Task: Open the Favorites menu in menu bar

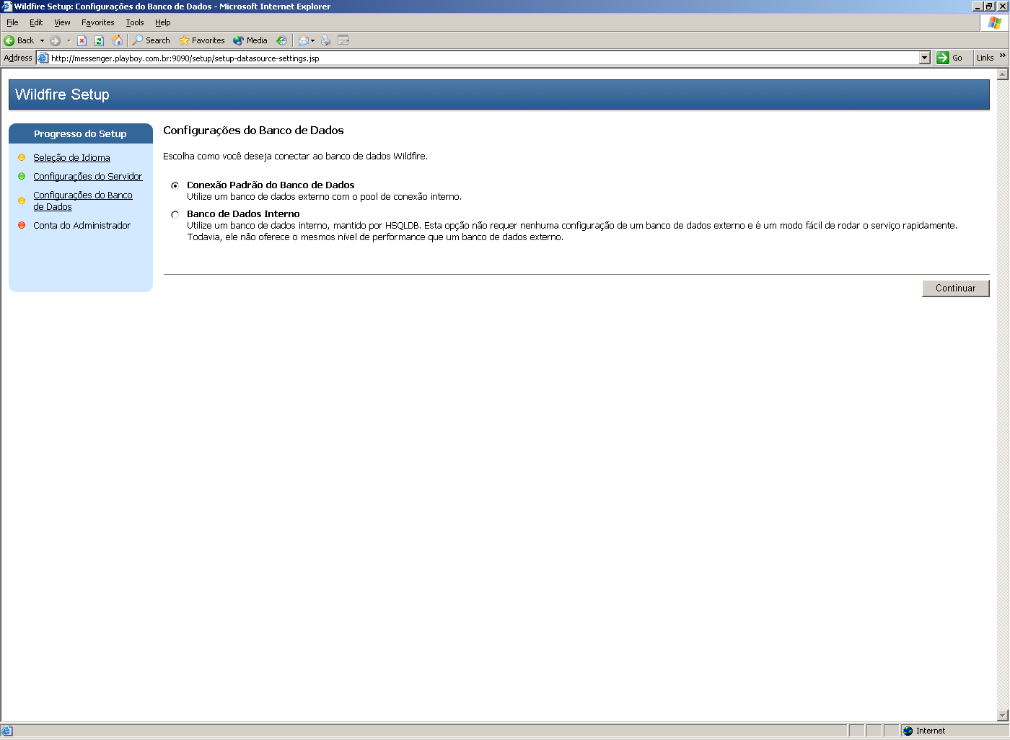Action: click(97, 22)
